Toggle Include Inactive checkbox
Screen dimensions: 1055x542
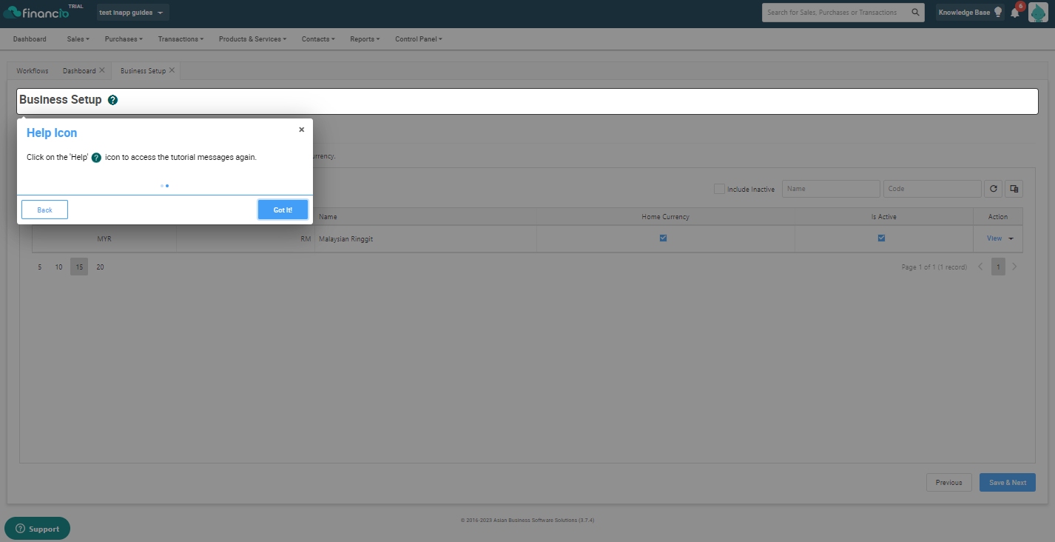click(x=719, y=189)
